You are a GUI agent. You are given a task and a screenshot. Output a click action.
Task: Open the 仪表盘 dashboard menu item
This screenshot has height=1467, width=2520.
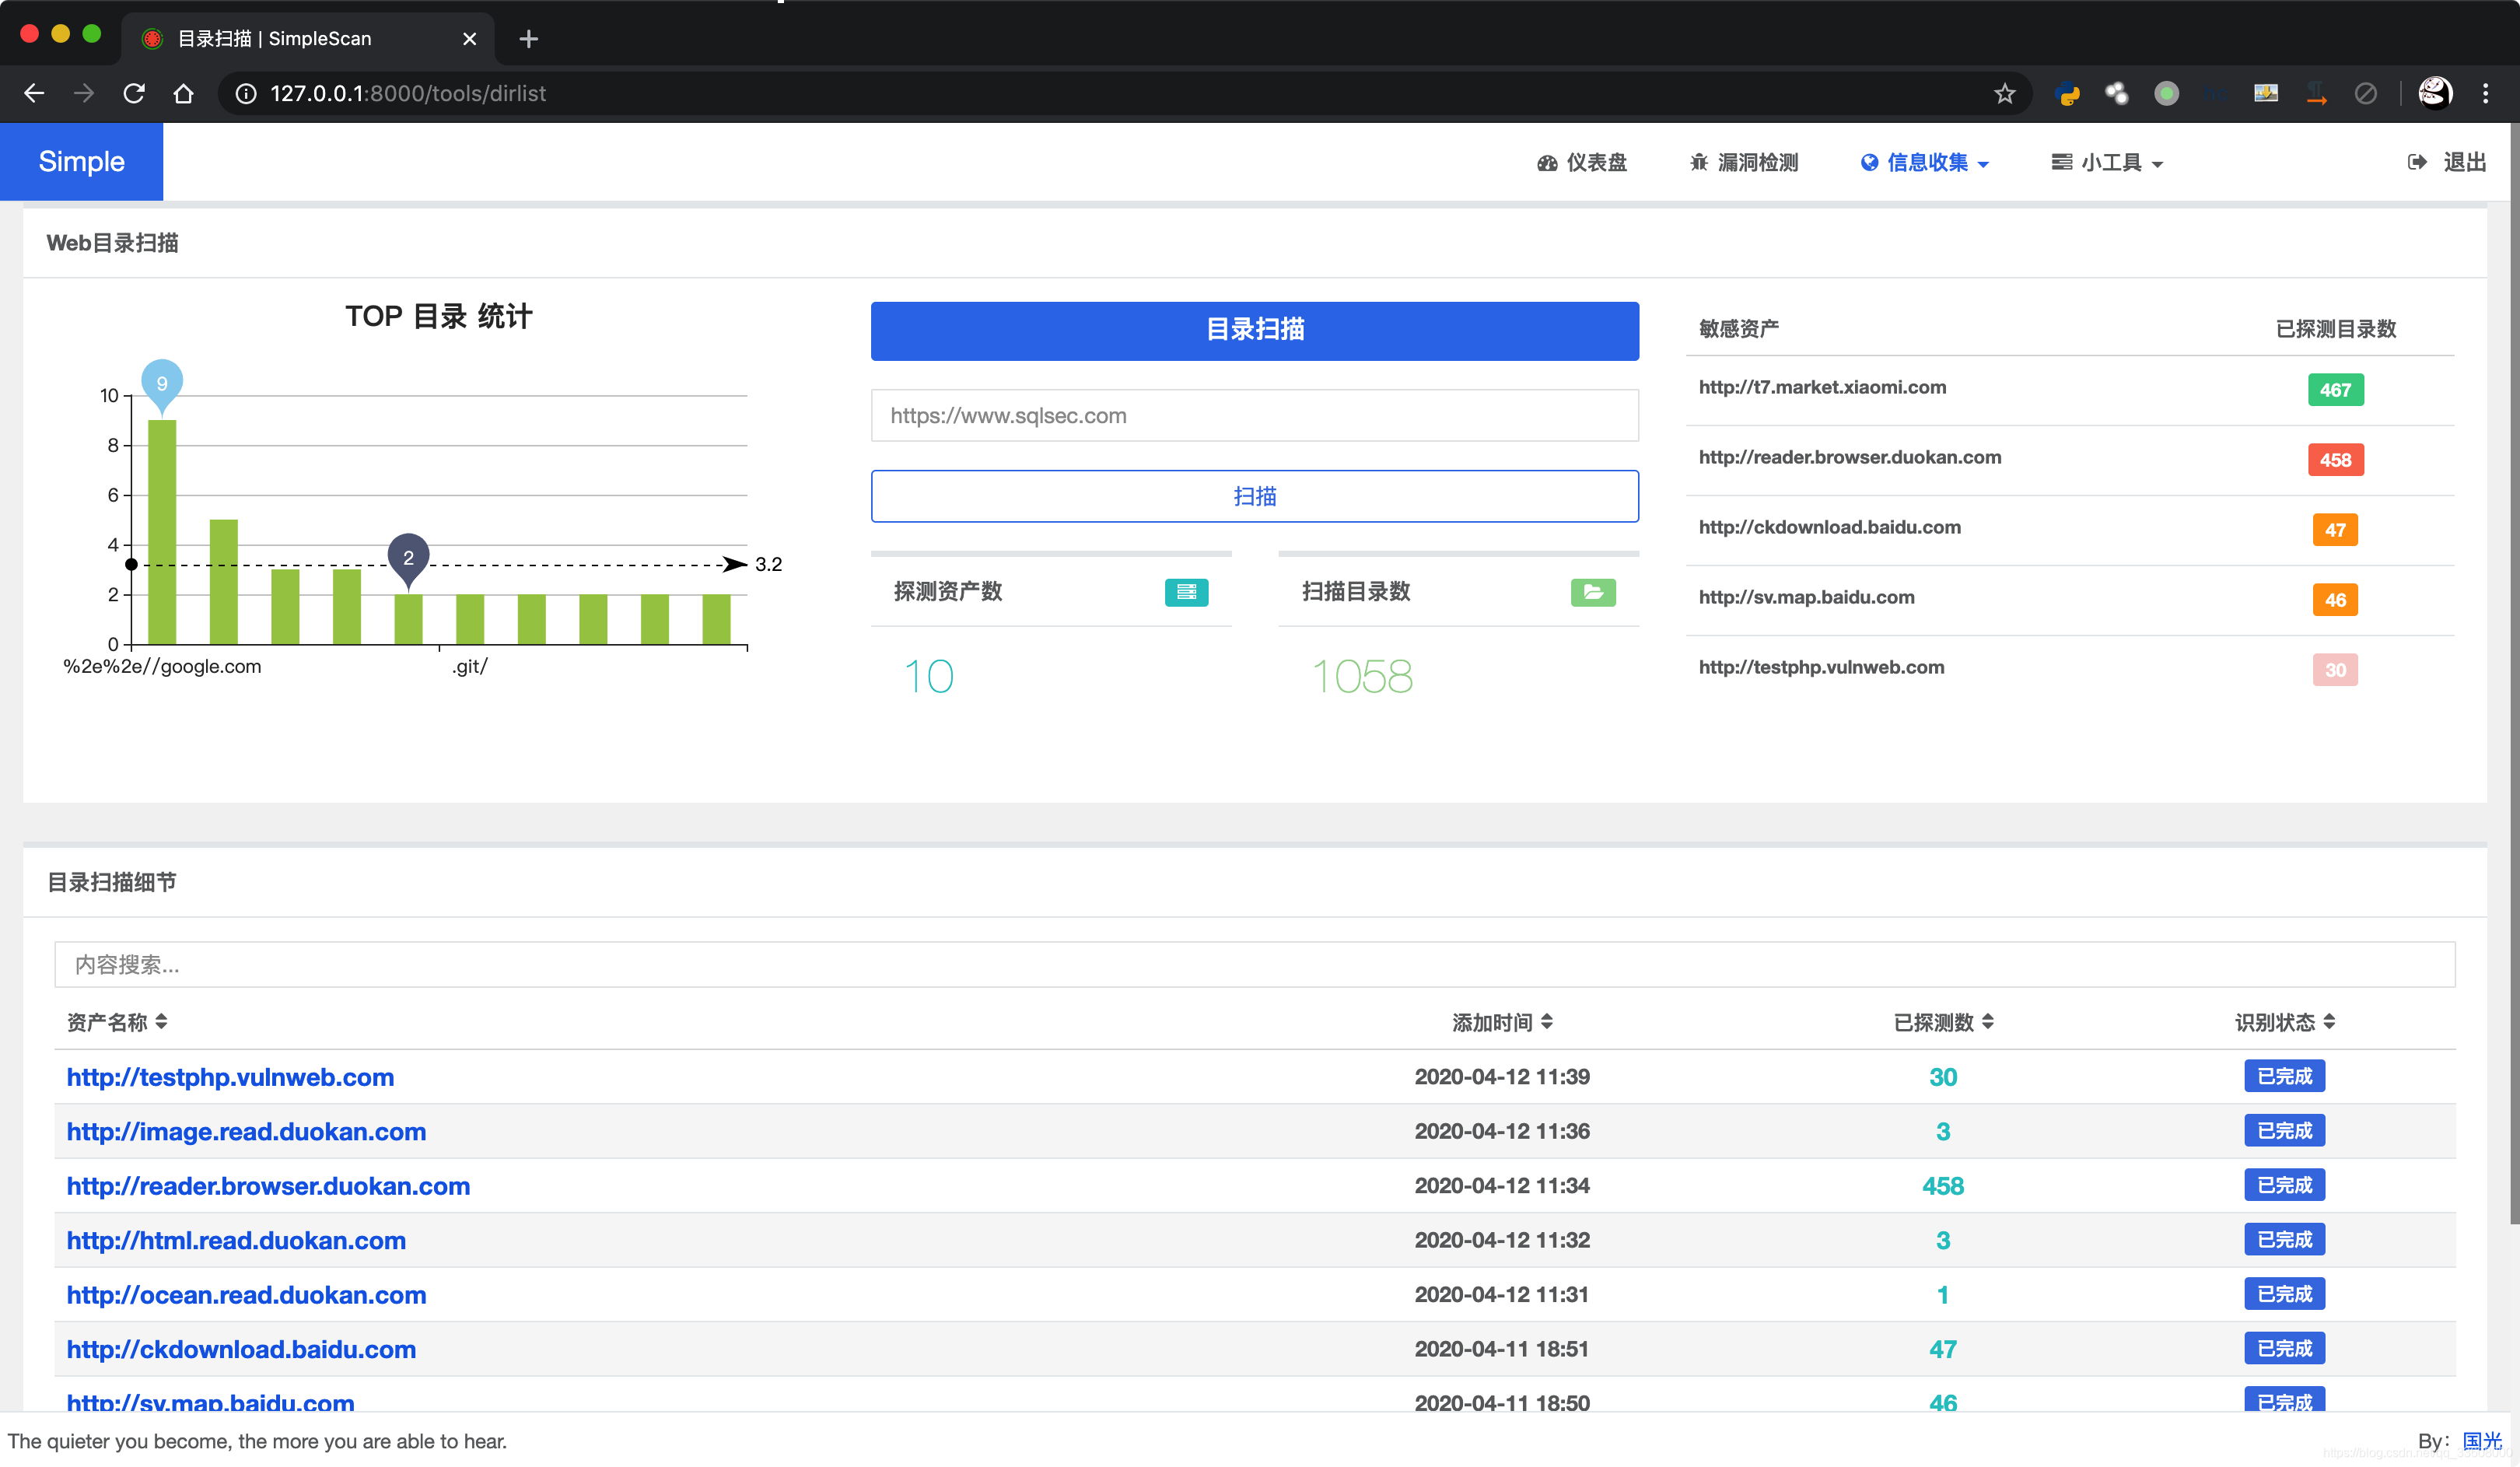(1582, 162)
